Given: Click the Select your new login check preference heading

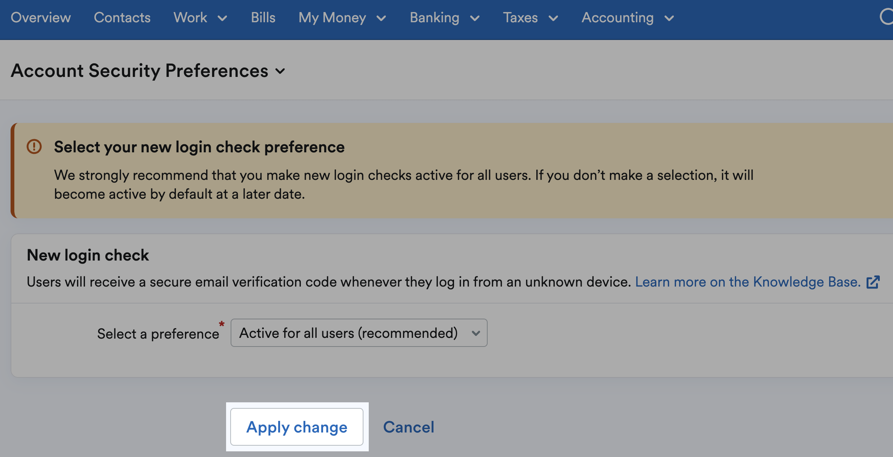Looking at the screenshot, I should 199,147.
